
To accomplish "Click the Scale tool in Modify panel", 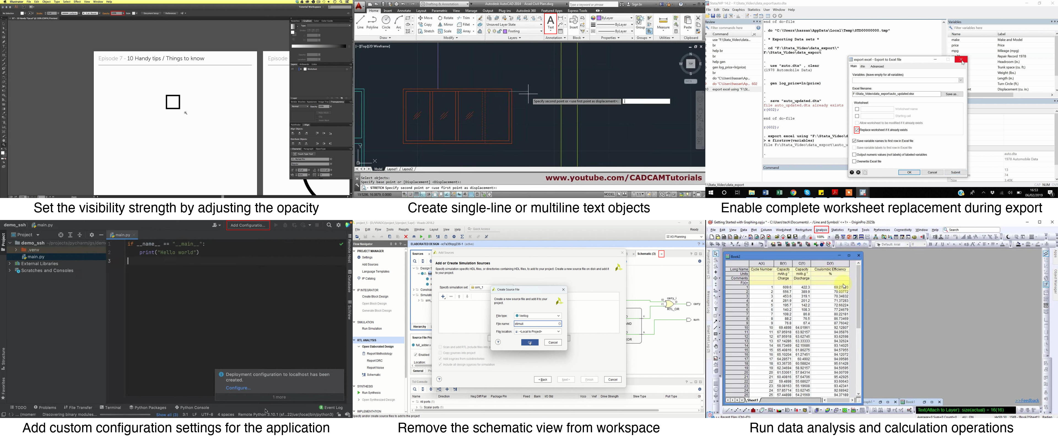I will tap(445, 31).
